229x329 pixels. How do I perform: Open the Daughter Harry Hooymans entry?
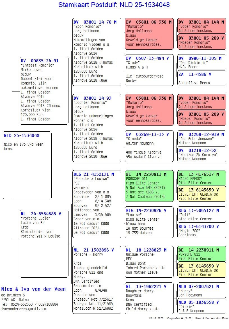(149, 298)
